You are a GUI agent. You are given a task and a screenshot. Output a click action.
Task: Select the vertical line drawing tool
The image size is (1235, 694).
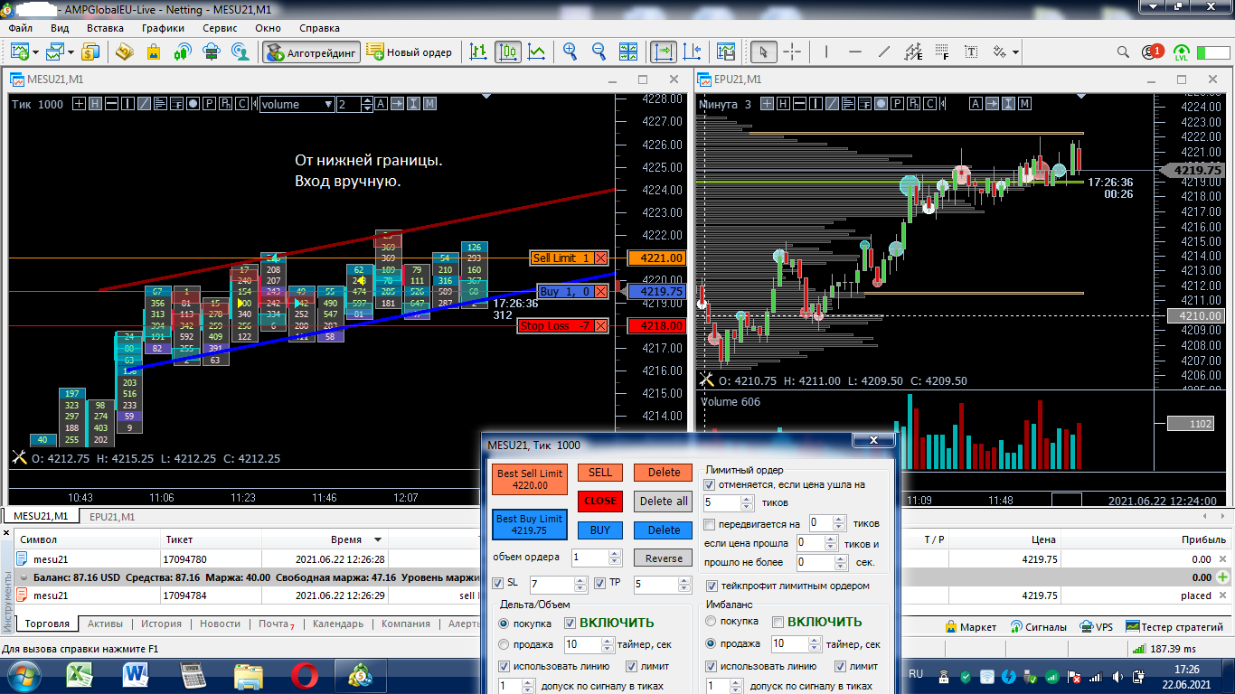826,52
